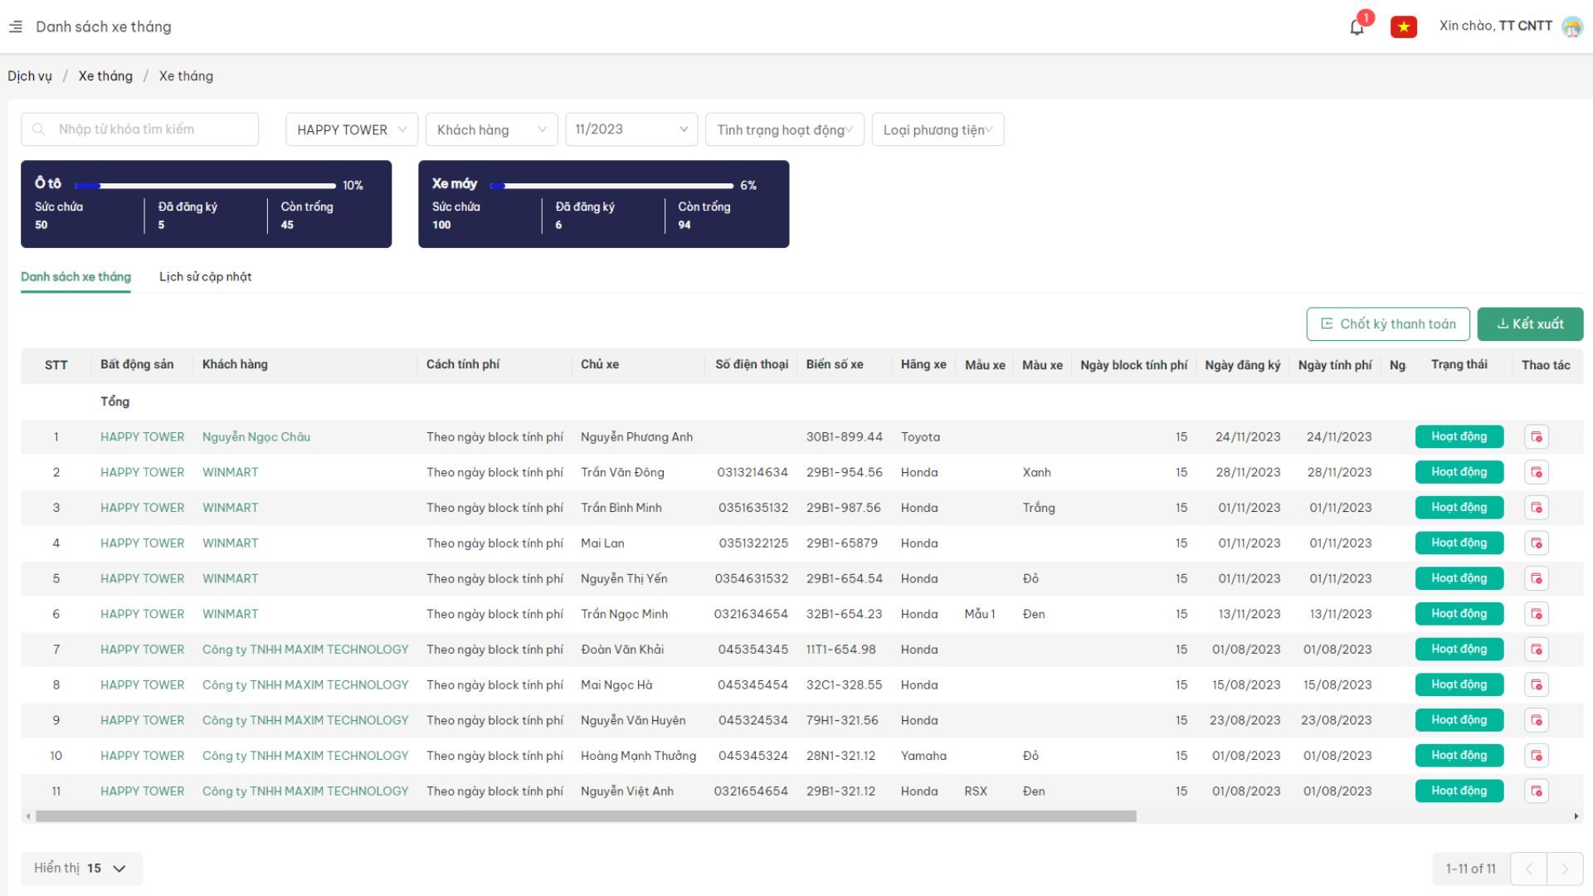Open MAXIM TECHNOLOGY link in row 7
The image size is (1593, 896).
[305, 650]
